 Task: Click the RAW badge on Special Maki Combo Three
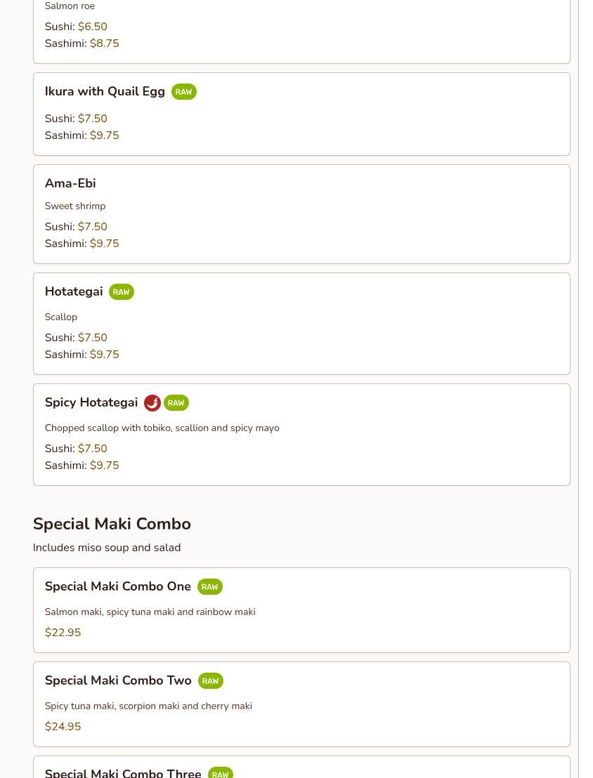pos(220,774)
